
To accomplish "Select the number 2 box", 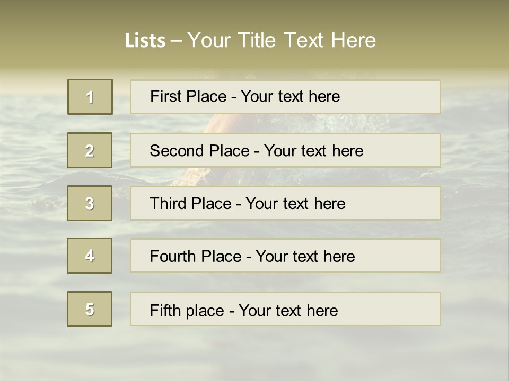I will (90, 150).
